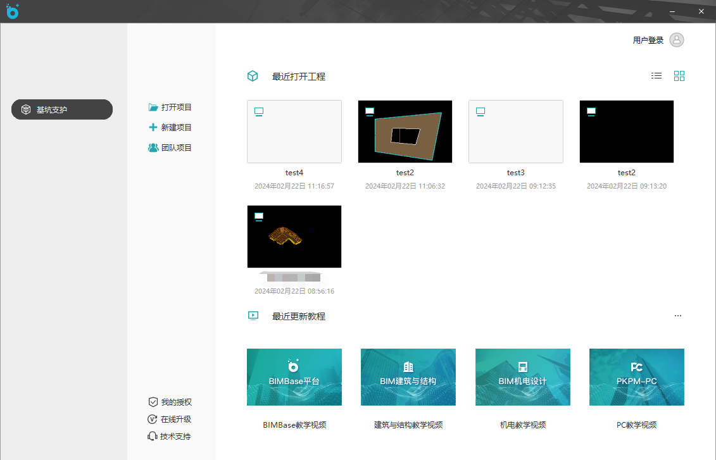The width and height of the screenshot is (716, 460).
Task: Click the user login avatar icon
Action: [x=677, y=40]
